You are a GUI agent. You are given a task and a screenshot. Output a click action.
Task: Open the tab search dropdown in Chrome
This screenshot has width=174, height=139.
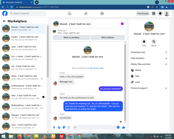157,2
